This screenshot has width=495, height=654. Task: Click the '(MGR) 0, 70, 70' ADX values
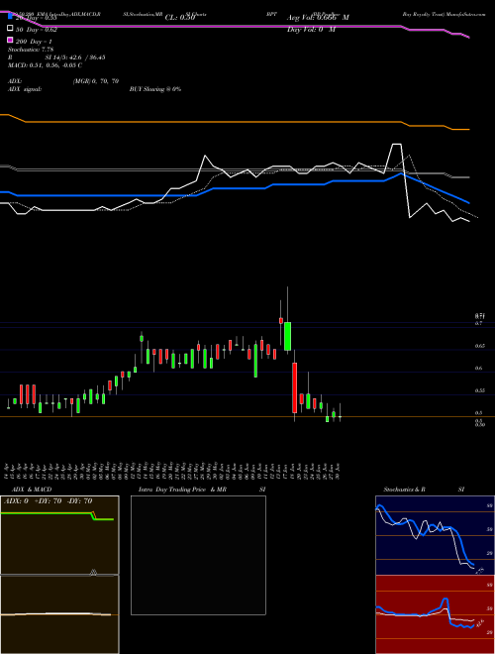(x=96, y=81)
